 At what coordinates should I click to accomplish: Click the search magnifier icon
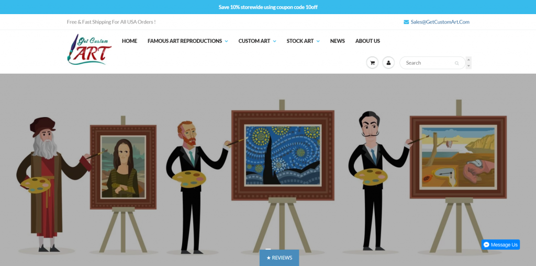tap(456, 63)
